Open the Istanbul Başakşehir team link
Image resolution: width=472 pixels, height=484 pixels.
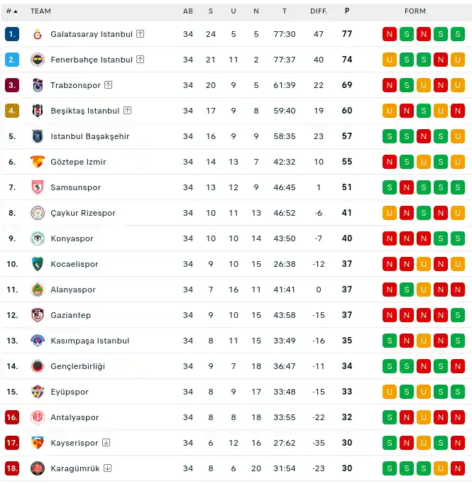click(90, 136)
